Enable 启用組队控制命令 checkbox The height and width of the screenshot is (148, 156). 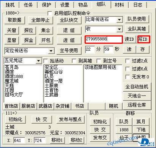[50, 13]
